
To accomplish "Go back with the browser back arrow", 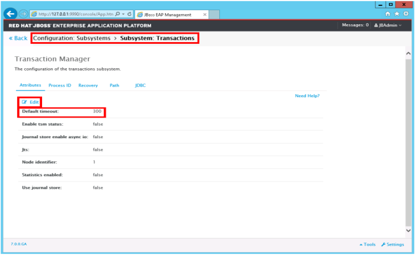I will tap(10, 14).
